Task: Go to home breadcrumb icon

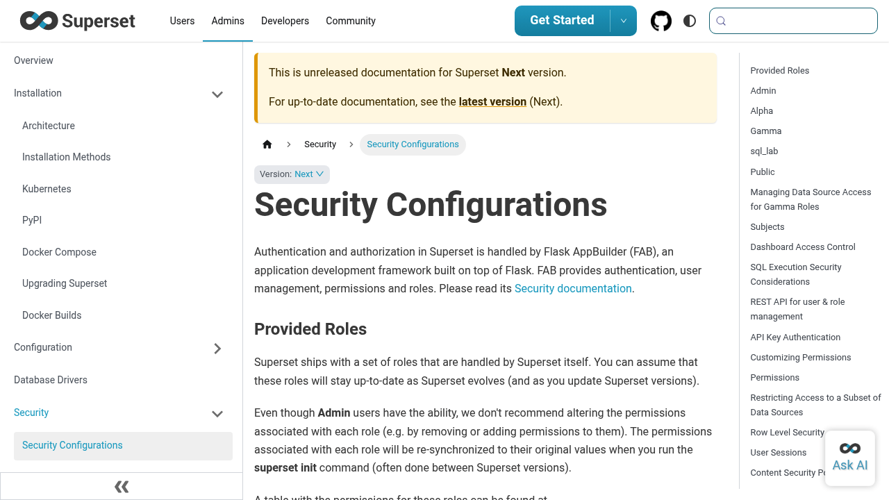Action: pyautogui.click(x=267, y=144)
